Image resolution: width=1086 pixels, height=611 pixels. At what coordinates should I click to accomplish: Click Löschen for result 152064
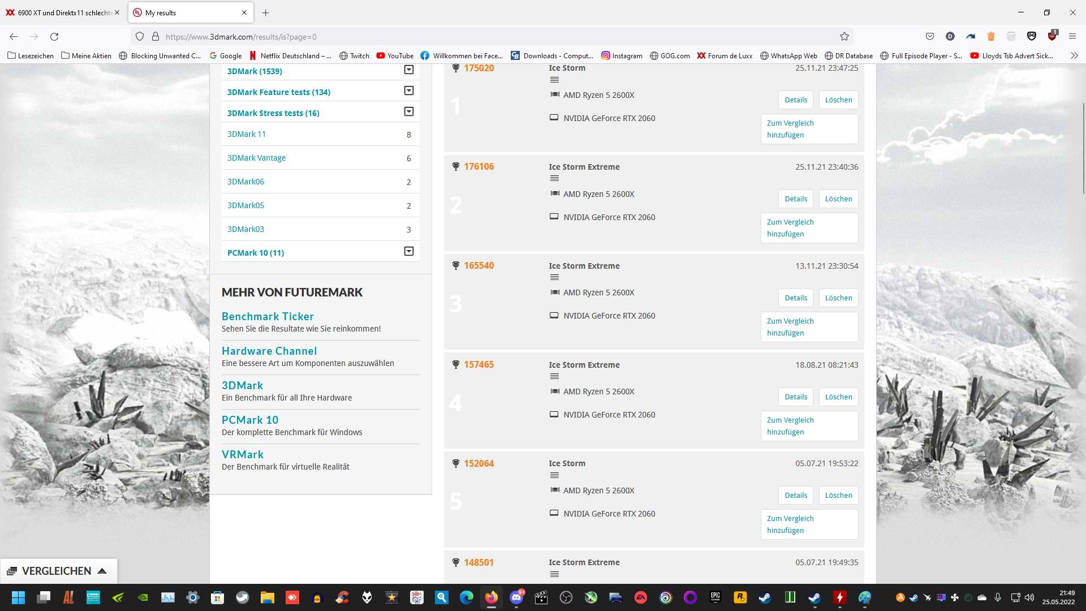click(838, 495)
